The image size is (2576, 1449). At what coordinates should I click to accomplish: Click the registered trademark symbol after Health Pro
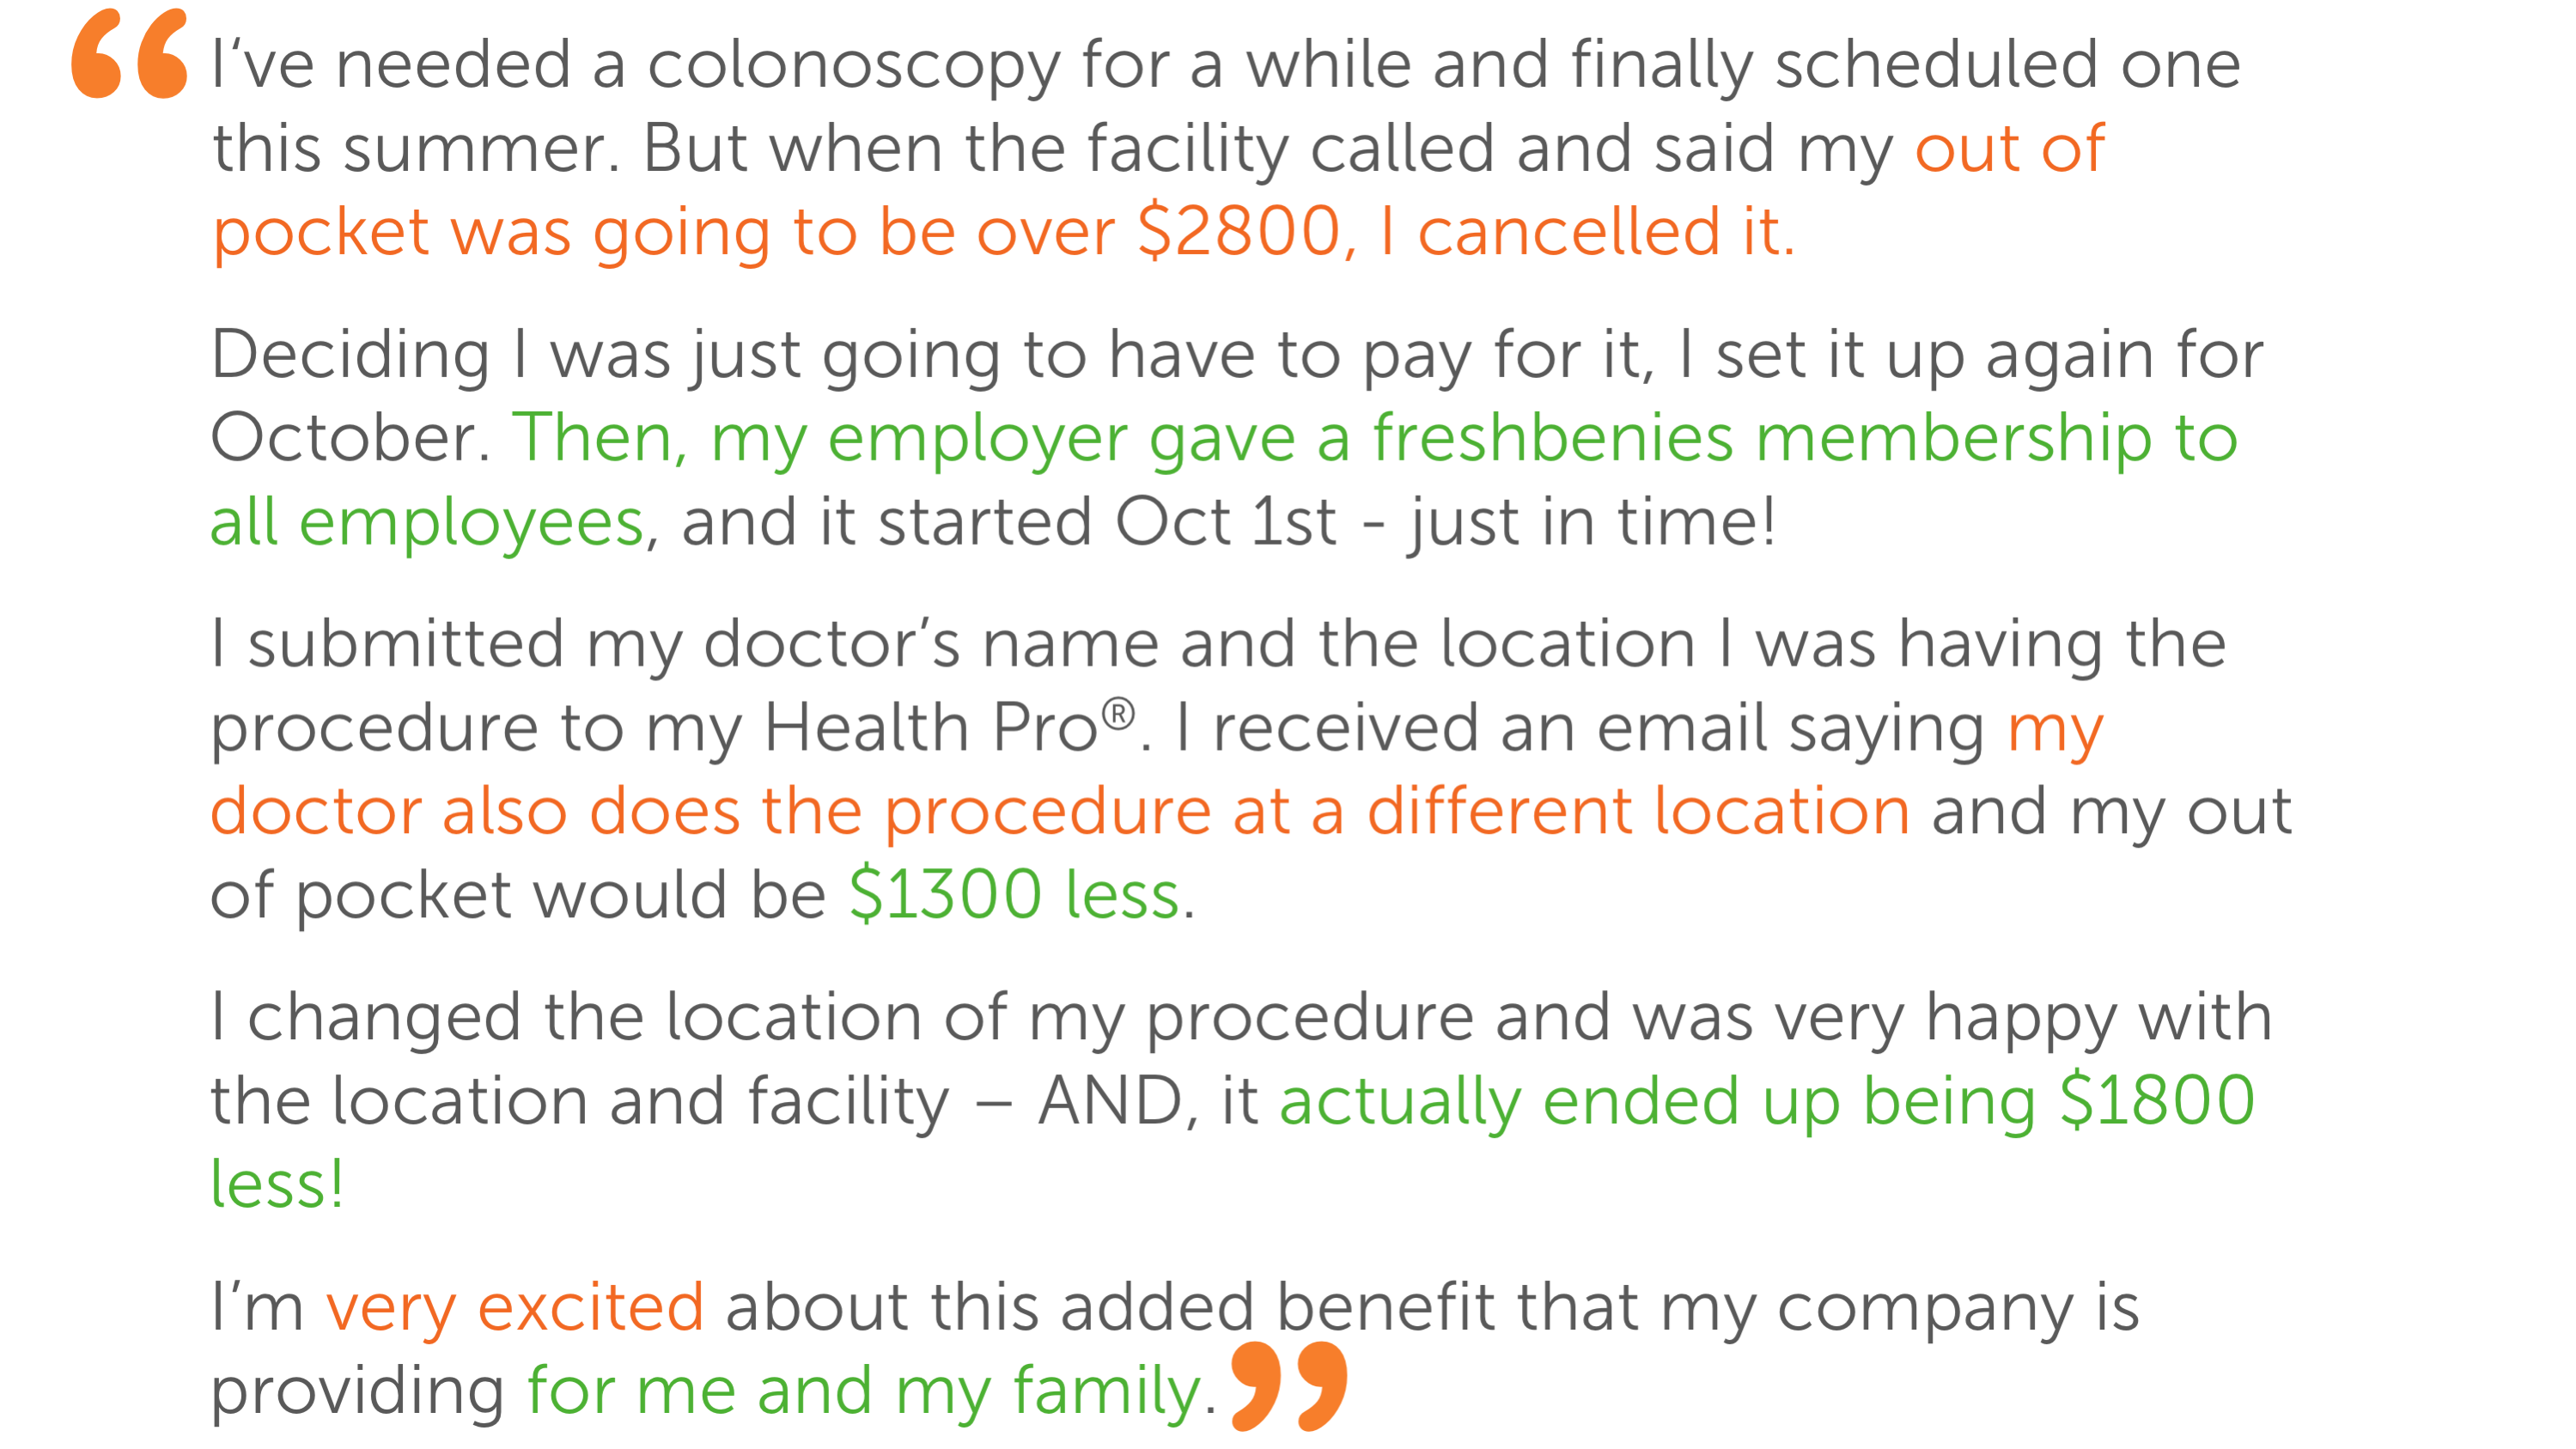tap(1118, 713)
